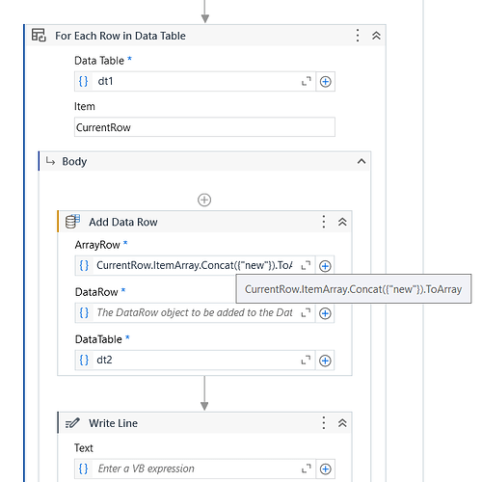482x482 pixels.
Task: Collapse the Body section
Action: 361,161
